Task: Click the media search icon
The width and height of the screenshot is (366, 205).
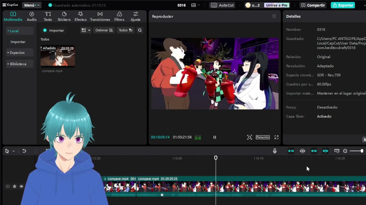Action: click(140, 30)
